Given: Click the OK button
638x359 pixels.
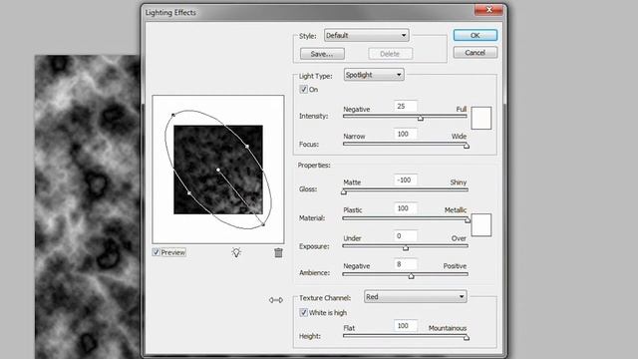Looking at the screenshot, I should point(476,36).
